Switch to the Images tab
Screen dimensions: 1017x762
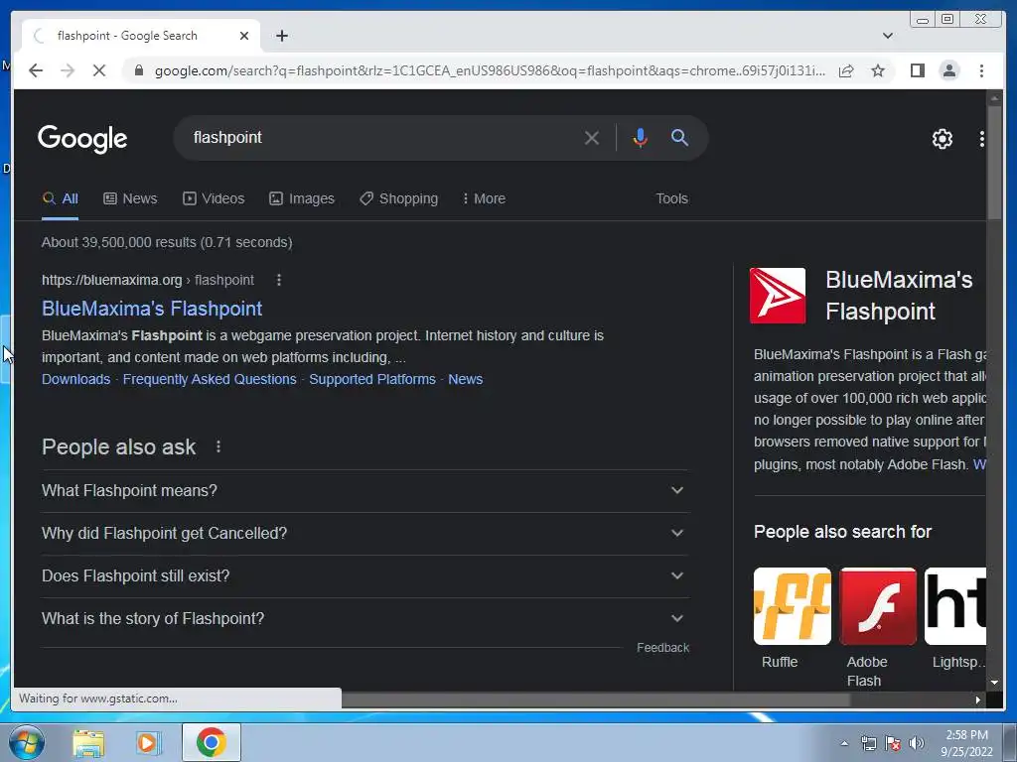[x=302, y=198]
